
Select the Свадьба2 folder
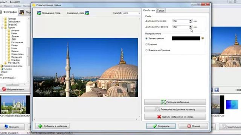(12, 25)
